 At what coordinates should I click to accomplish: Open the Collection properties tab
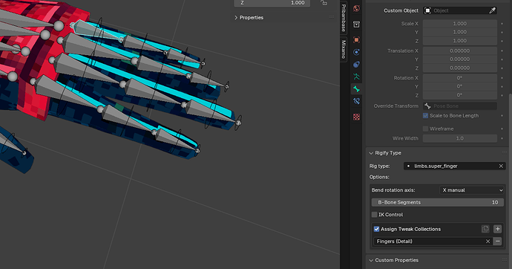pyautogui.click(x=357, y=25)
